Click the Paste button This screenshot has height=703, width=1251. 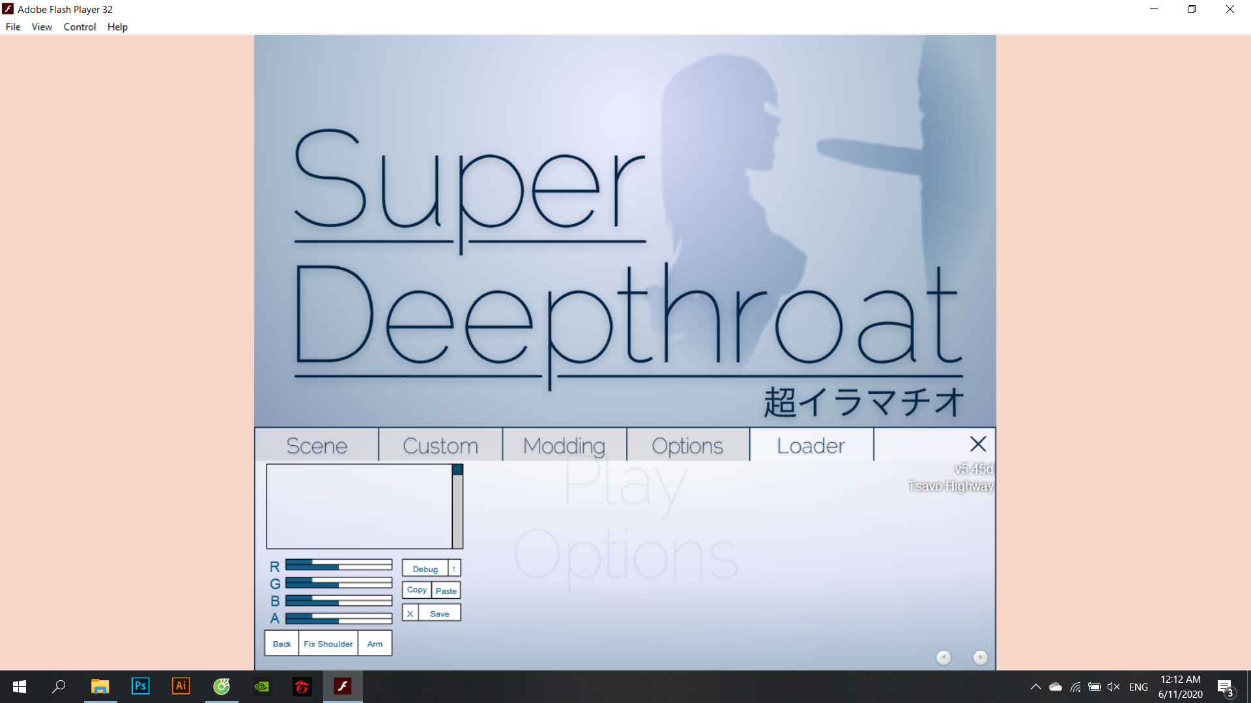click(446, 591)
